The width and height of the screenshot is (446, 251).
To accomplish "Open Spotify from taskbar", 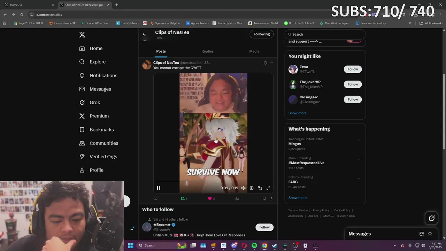I will click(254, 245).
